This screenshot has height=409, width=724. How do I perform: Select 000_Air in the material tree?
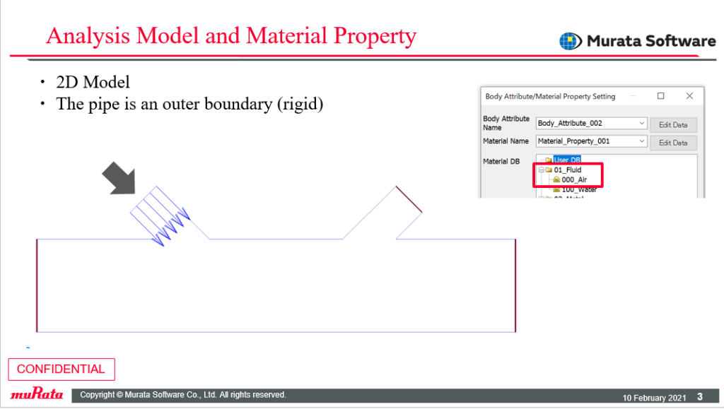(574, 179)
